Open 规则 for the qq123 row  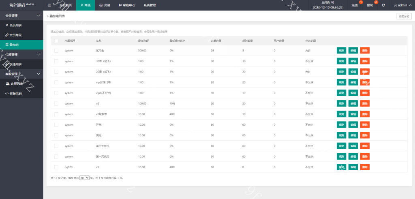coord(341,167)
